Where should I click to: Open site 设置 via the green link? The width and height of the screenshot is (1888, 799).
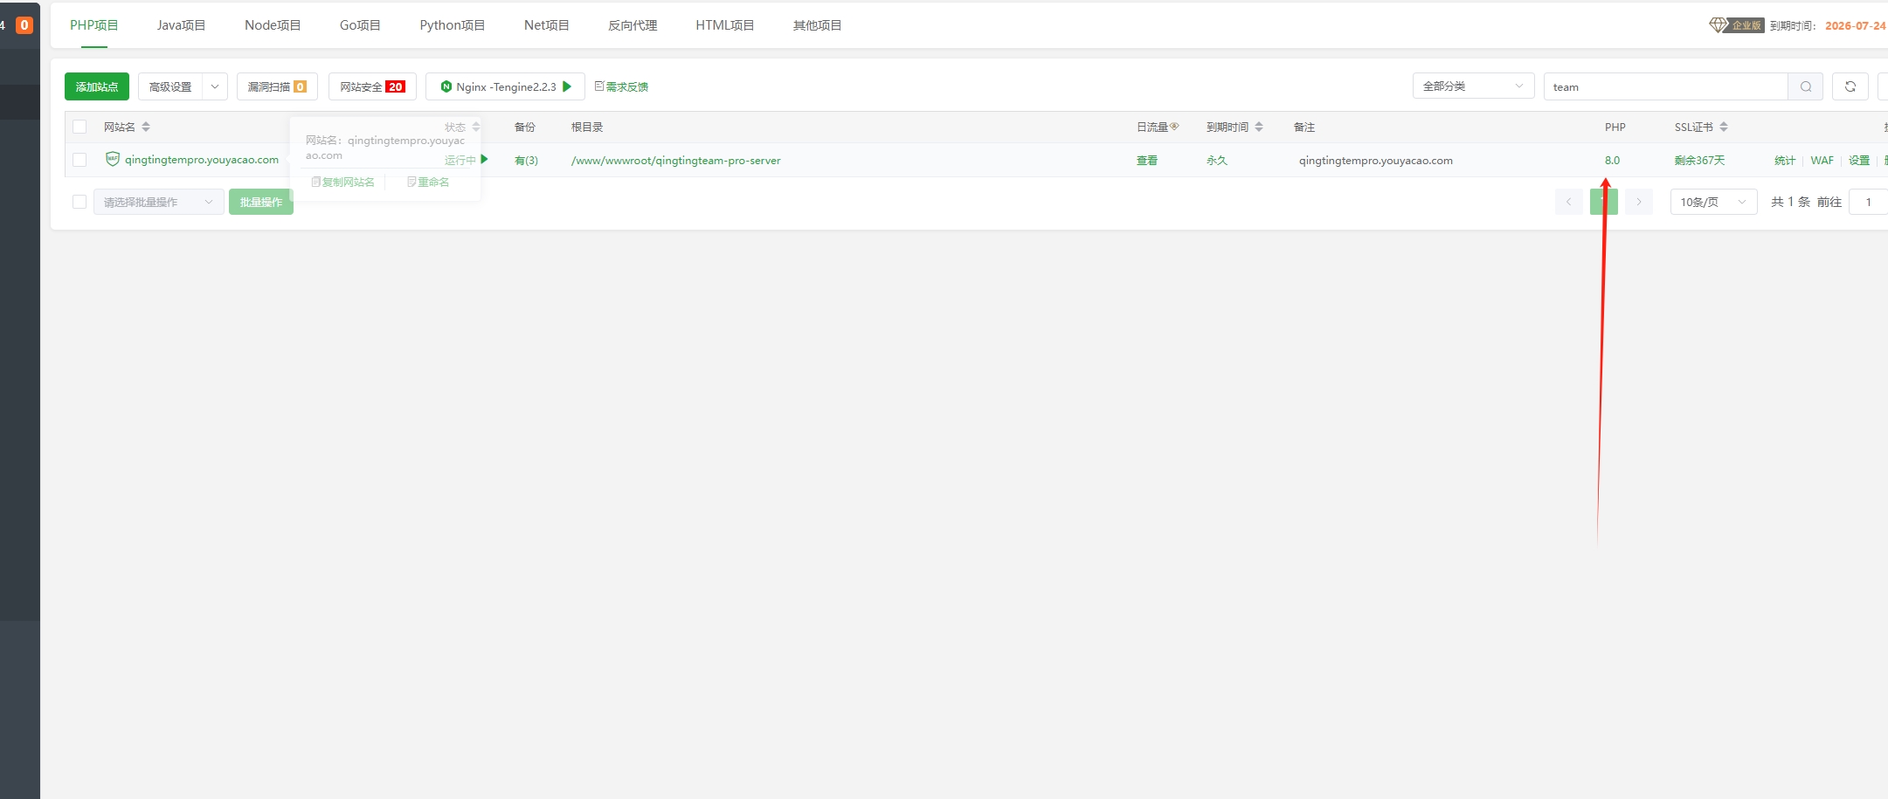pyautogui.click(x=1858, y=160)
